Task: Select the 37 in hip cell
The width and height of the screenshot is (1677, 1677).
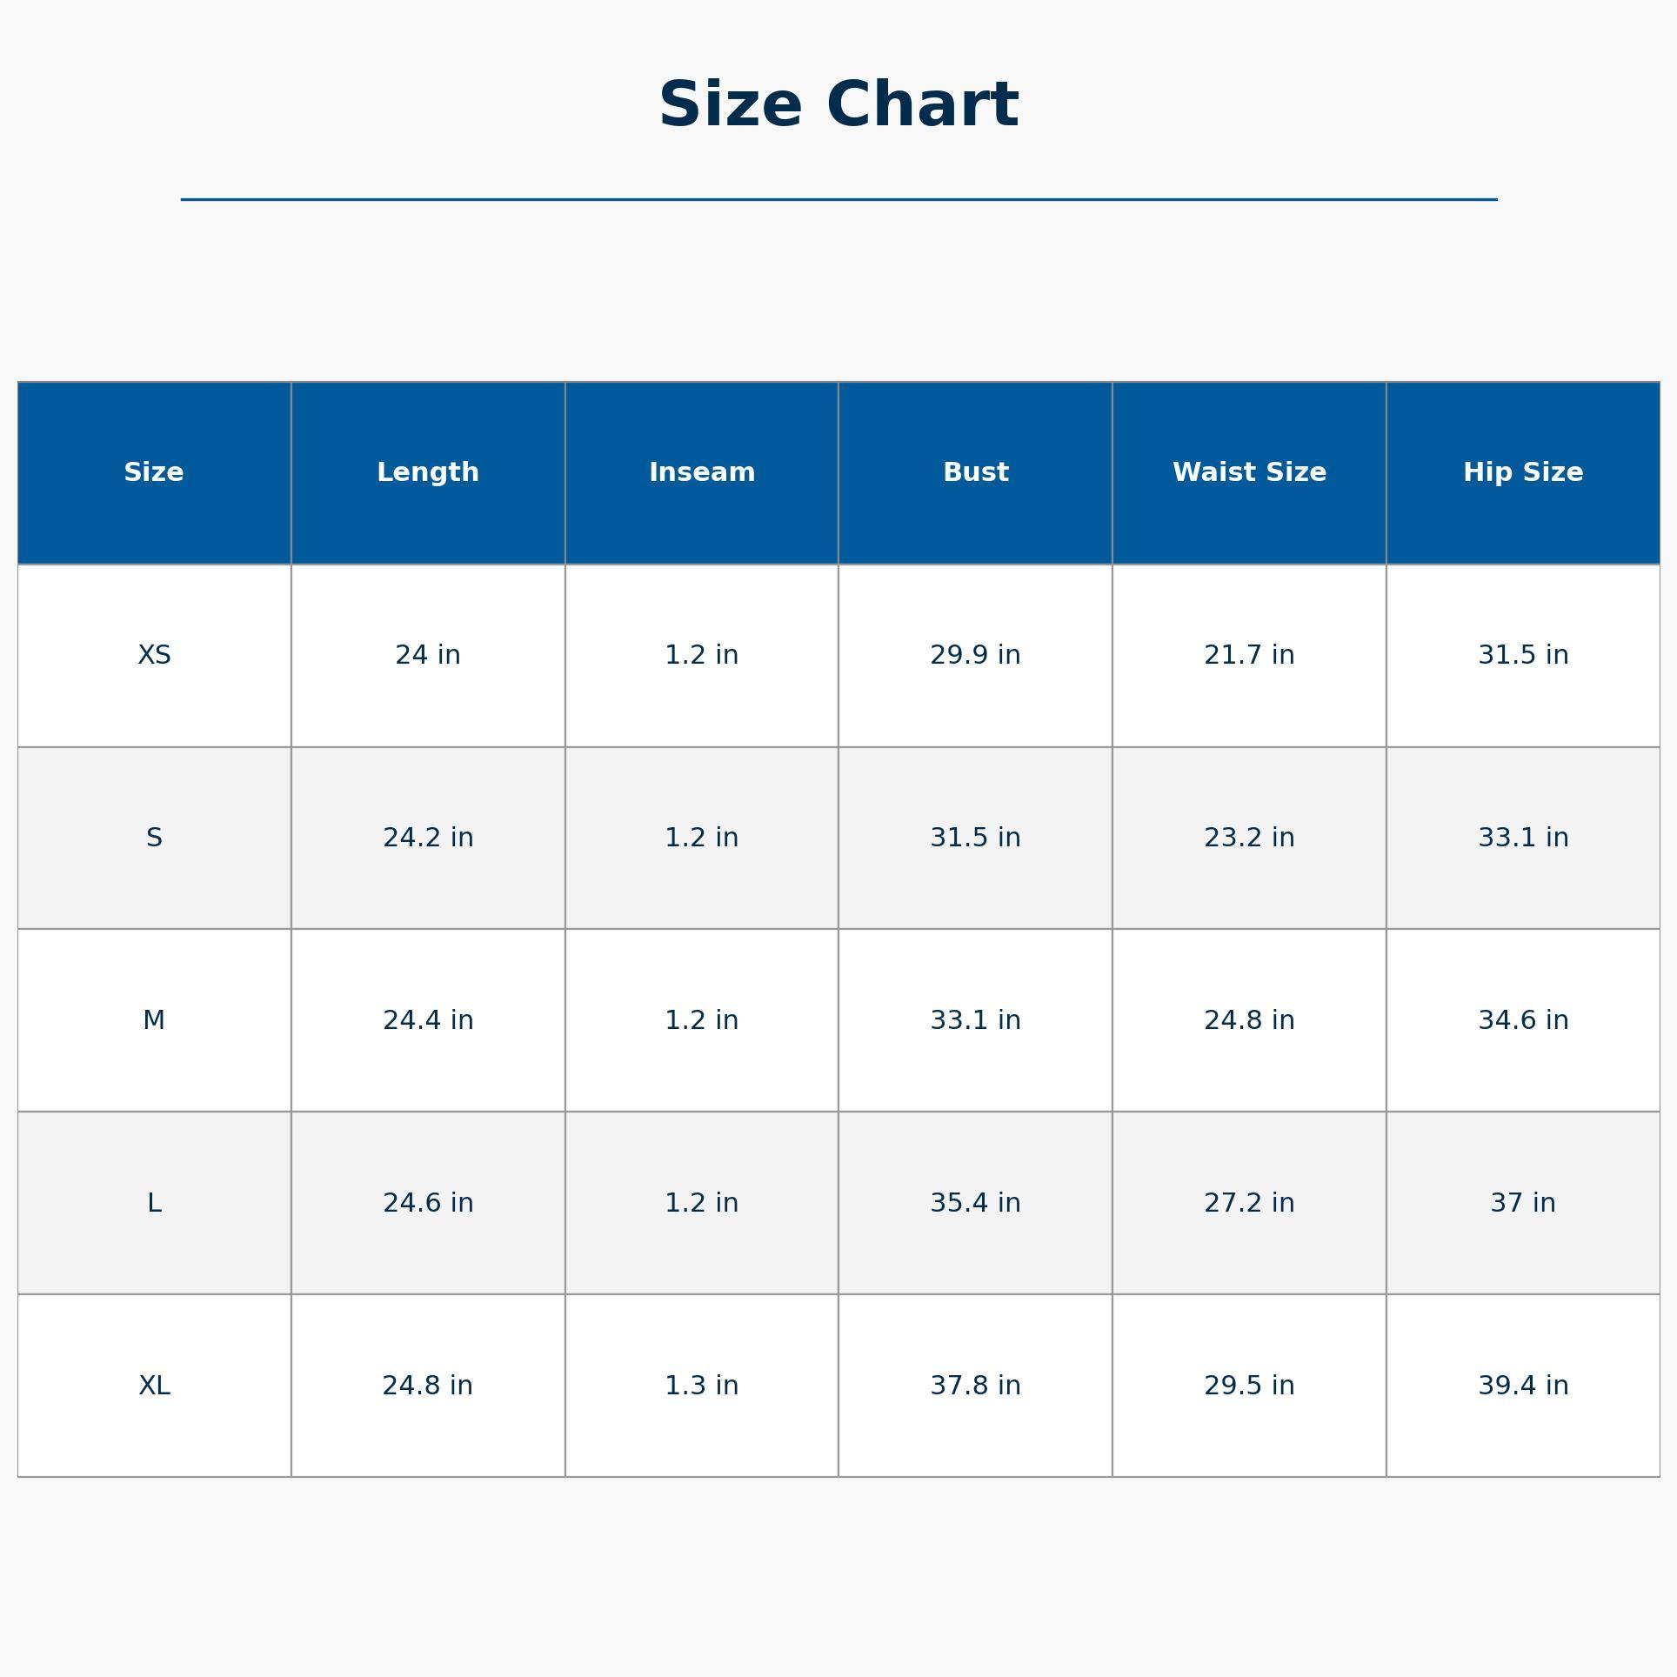Action: [x=1523, y=1203]
